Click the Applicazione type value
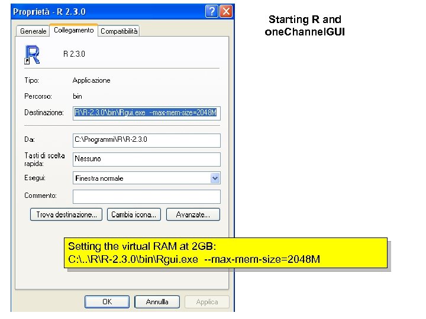 [92, 80]
